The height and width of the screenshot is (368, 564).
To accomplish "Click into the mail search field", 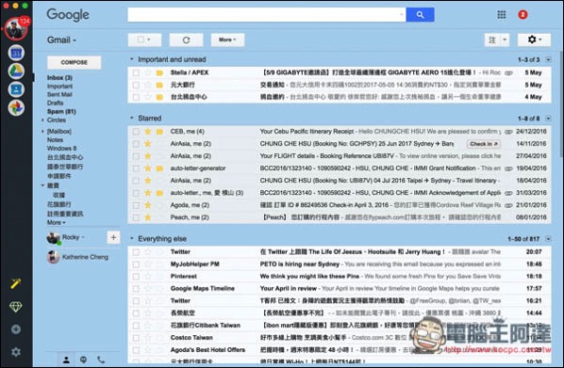I will [x=267, y=15].
